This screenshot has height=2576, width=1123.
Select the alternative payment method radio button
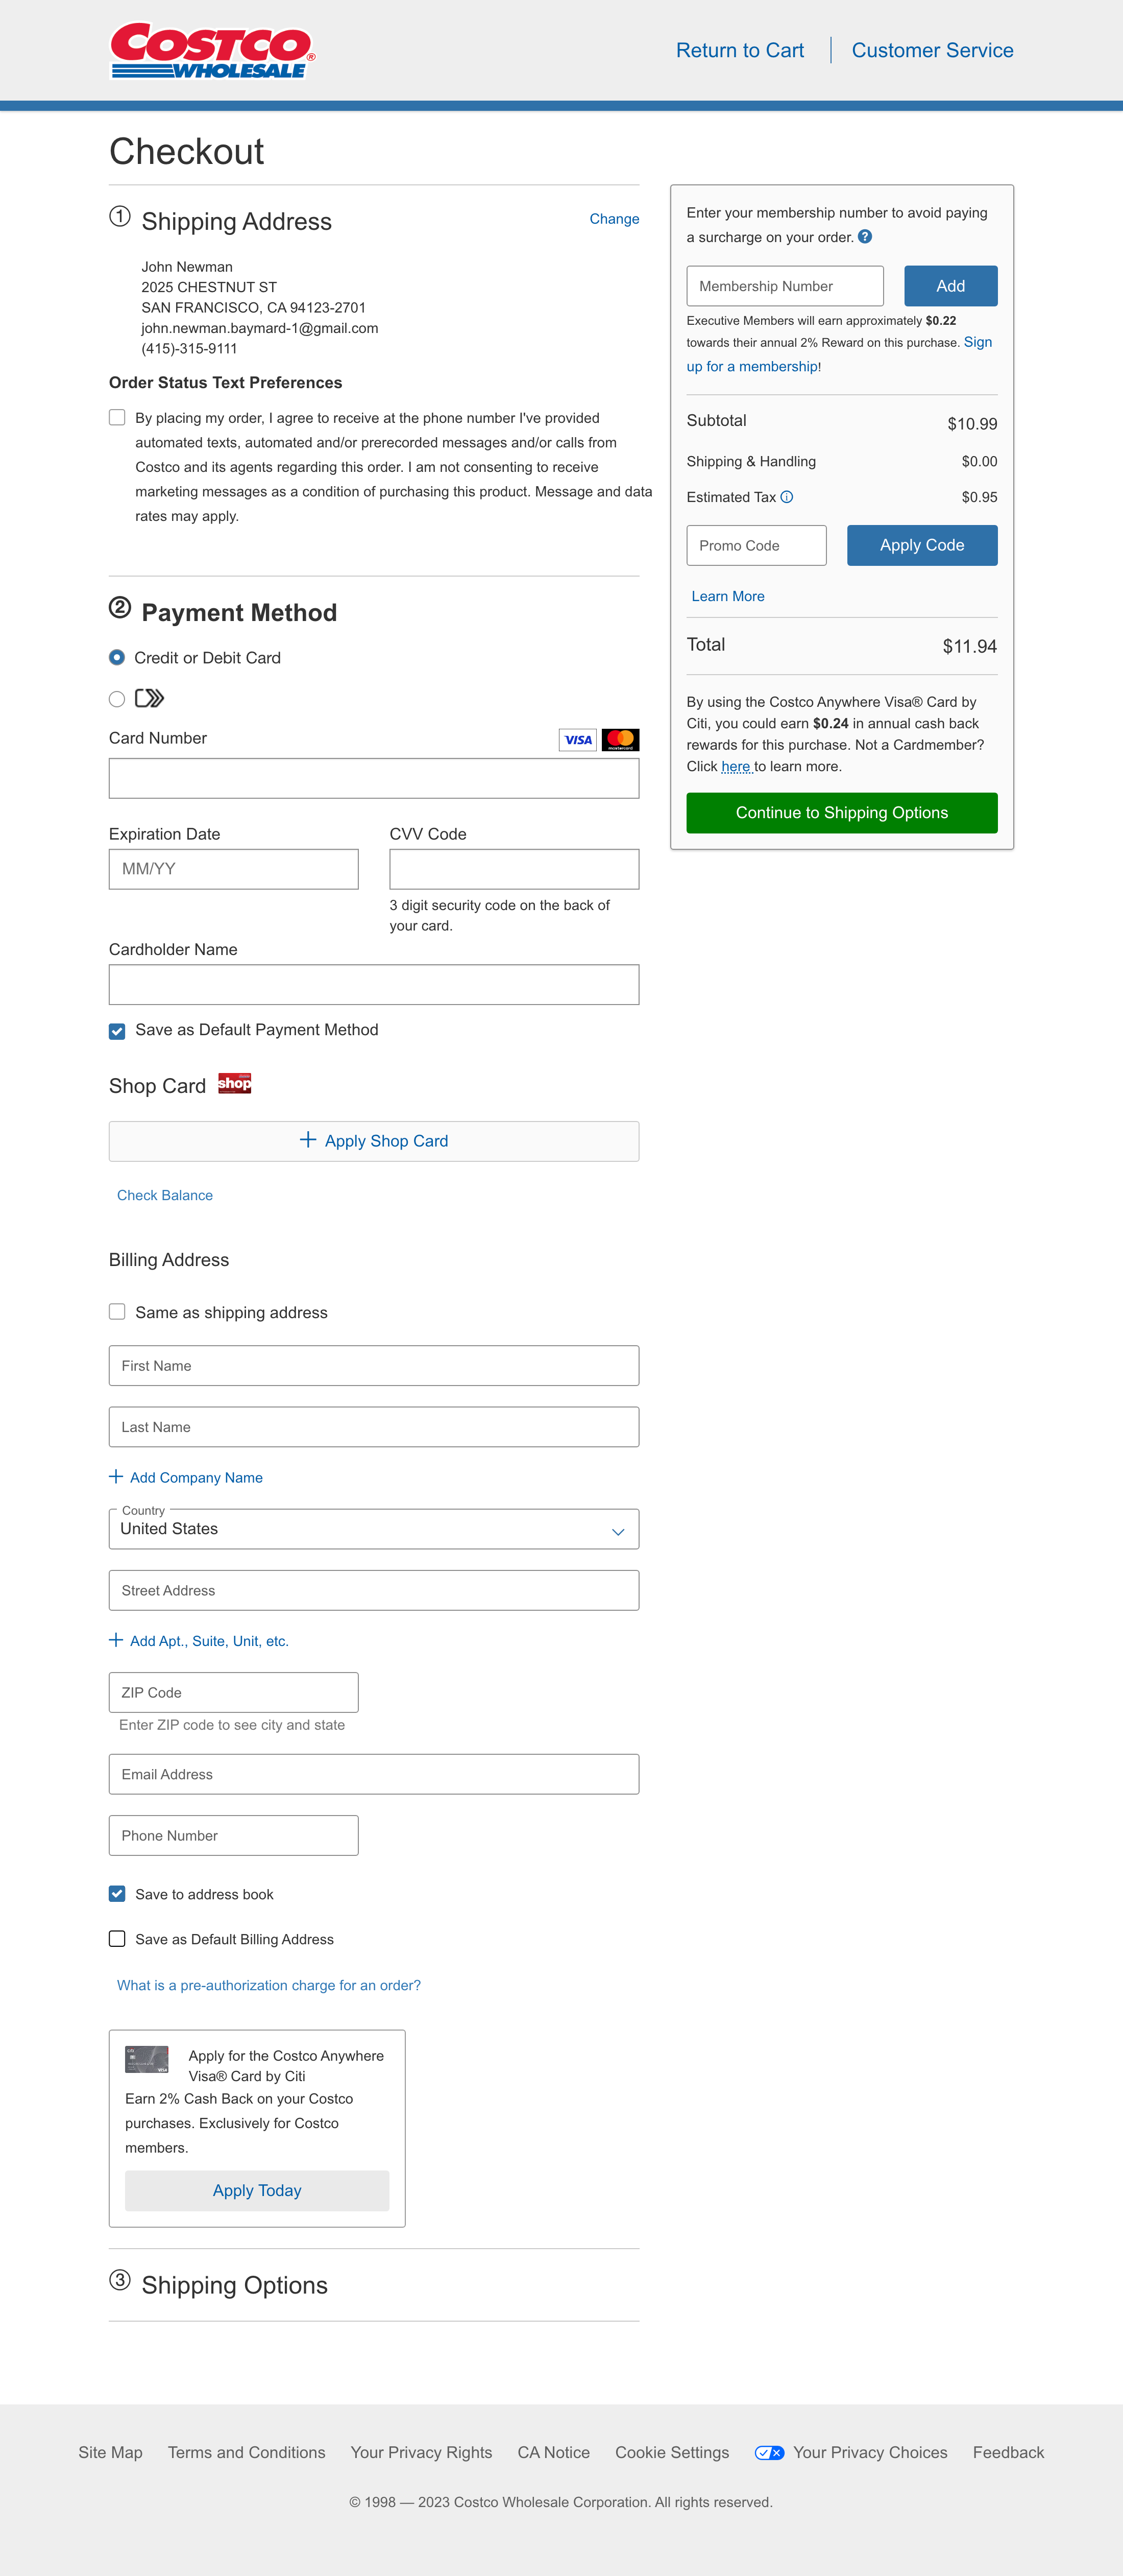117,699
